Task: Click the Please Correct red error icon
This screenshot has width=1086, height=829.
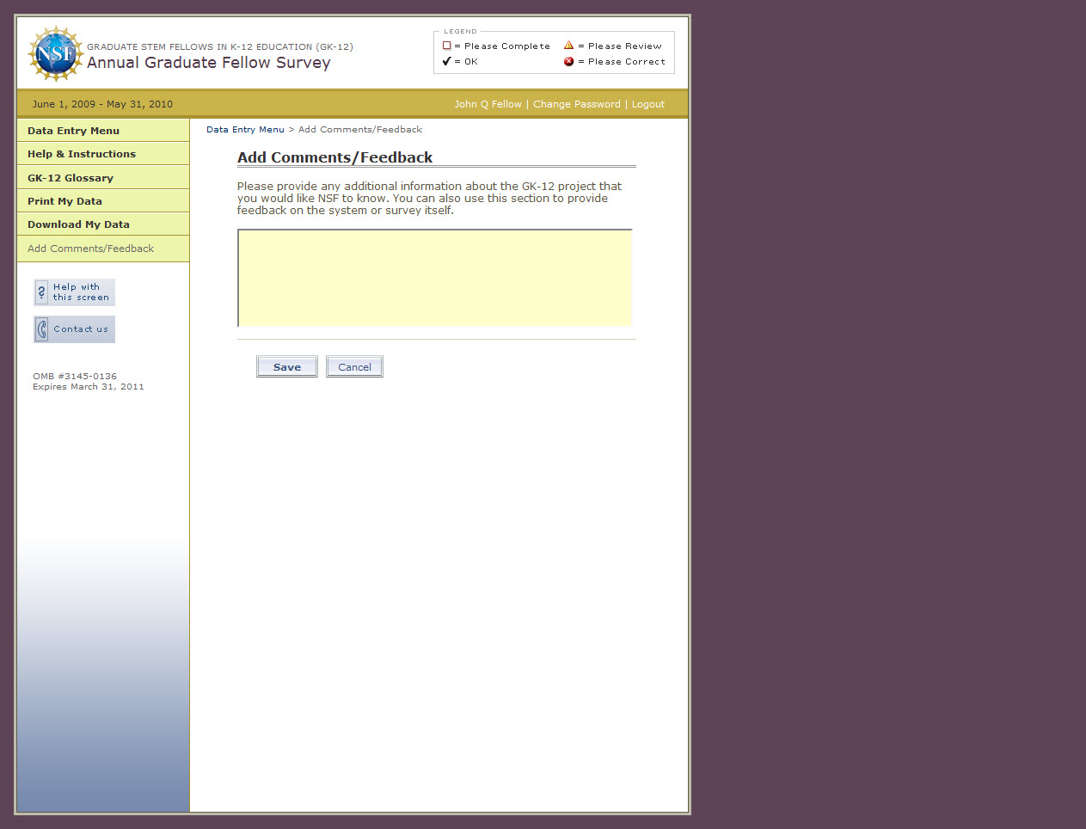Action: (568, 61)
